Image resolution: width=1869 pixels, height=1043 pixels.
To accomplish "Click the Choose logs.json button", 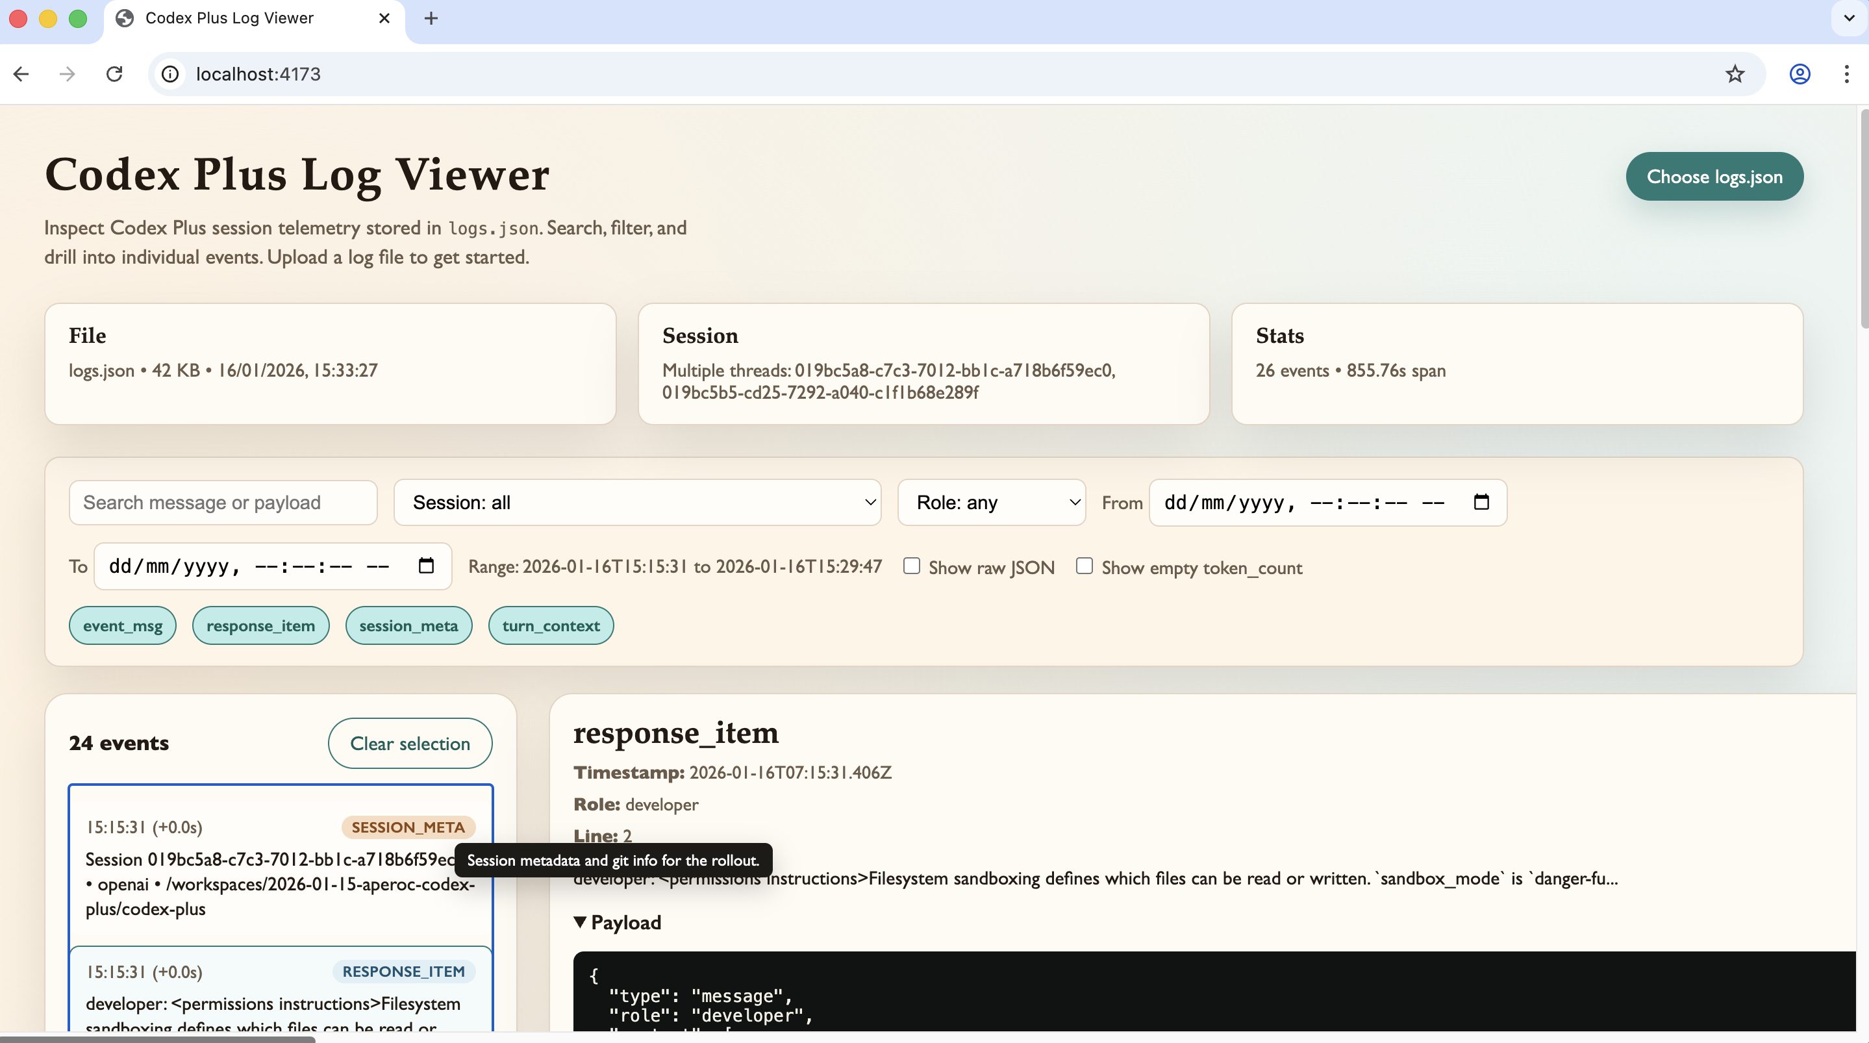I will tap(1714, 177).
